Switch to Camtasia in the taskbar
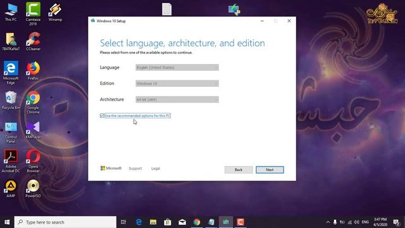405x228 pixels. pos(240,222)
